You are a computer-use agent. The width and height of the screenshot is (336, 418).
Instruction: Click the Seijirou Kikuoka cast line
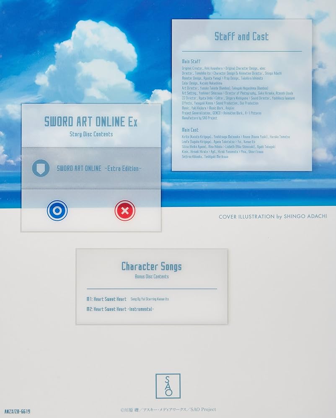[x=205, y=156]
